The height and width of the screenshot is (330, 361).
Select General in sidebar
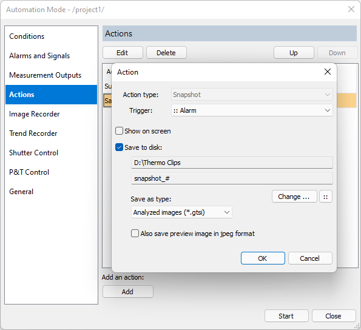pos(51,192)
